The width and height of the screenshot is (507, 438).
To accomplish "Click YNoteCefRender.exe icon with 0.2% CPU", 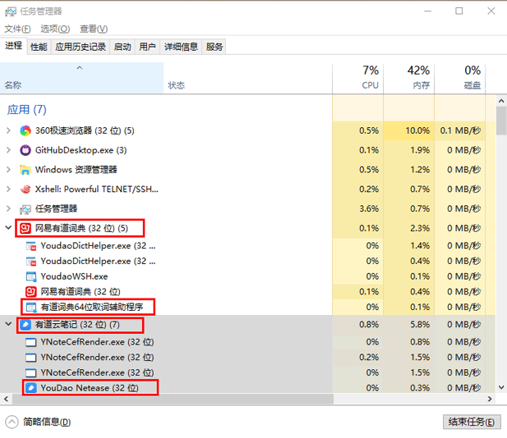I will tap(31, 358).
